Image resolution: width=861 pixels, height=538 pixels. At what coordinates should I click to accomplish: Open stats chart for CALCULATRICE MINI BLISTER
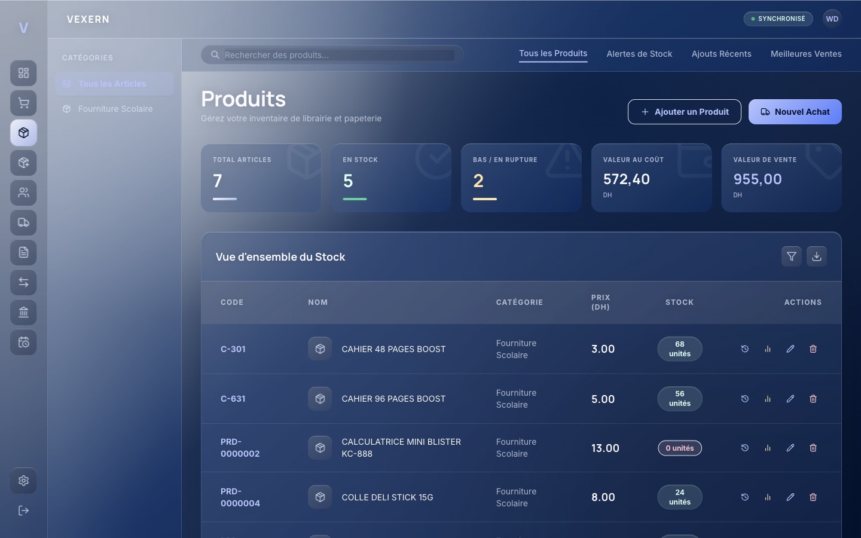click(768, 448)
